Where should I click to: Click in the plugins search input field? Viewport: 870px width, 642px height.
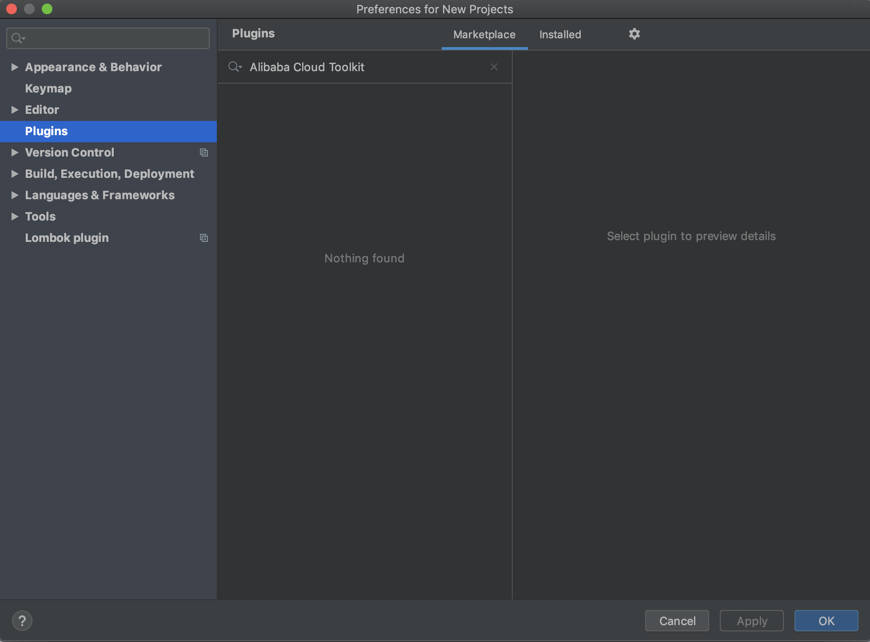(365, 66)
